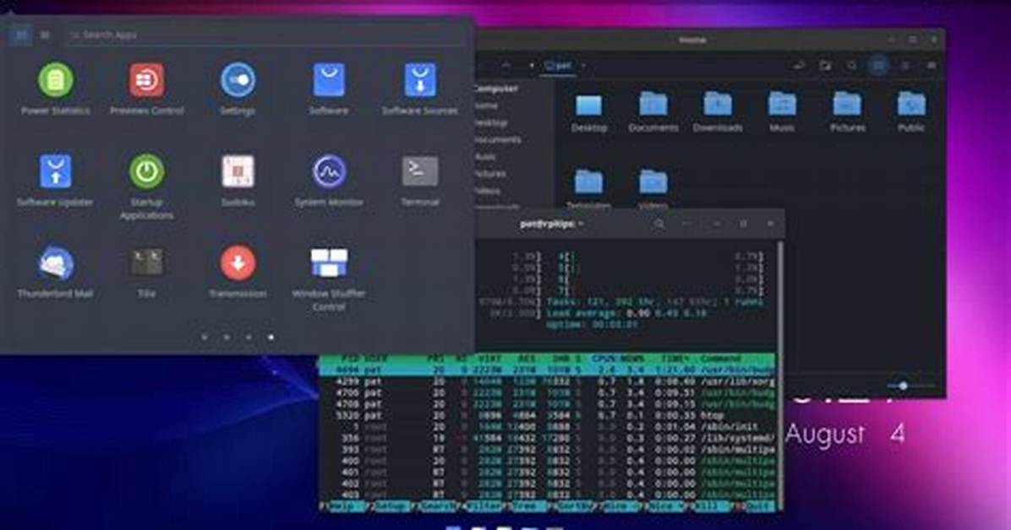1011x530 pixels.
Task: Open Templates folder in file manager
Action: pyautogui.click(x=588, y=188)
